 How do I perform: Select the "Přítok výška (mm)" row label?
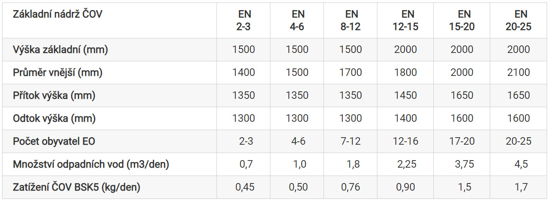point(54,95)
